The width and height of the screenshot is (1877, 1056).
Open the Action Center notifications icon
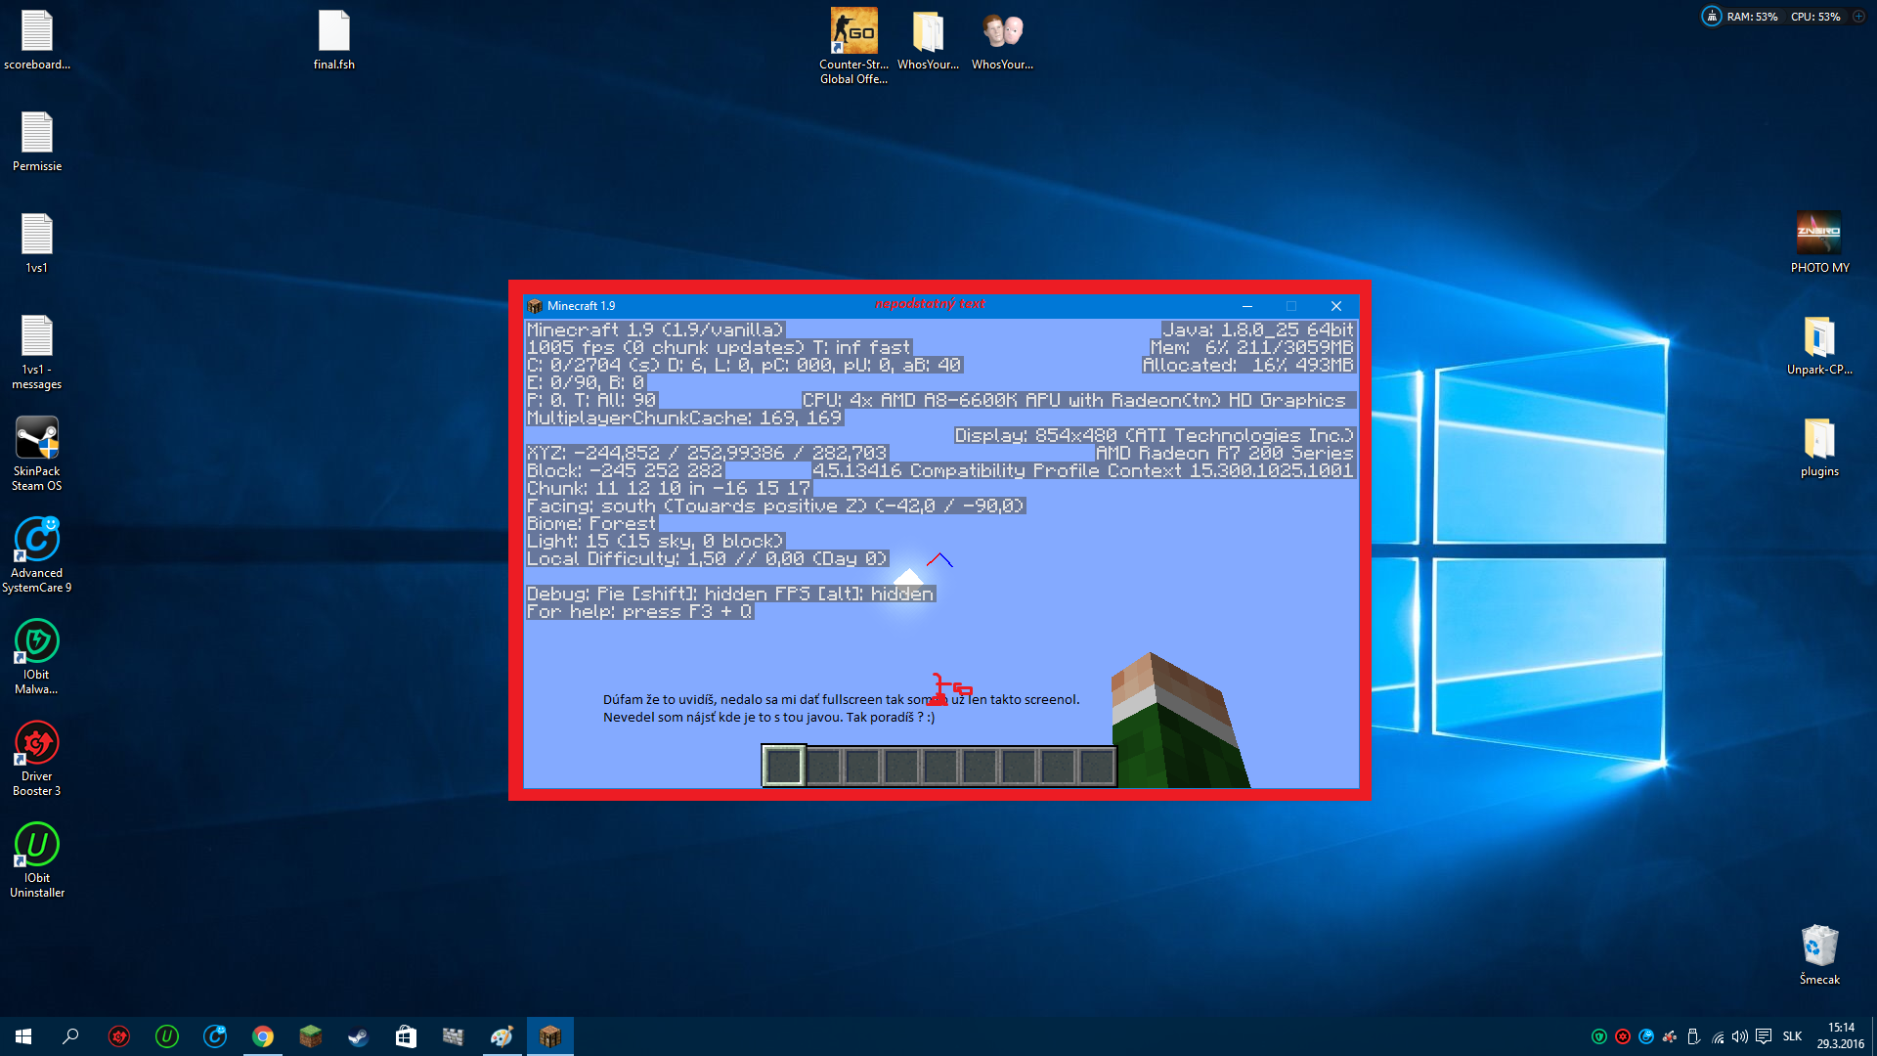(x=1764, y=1036)
